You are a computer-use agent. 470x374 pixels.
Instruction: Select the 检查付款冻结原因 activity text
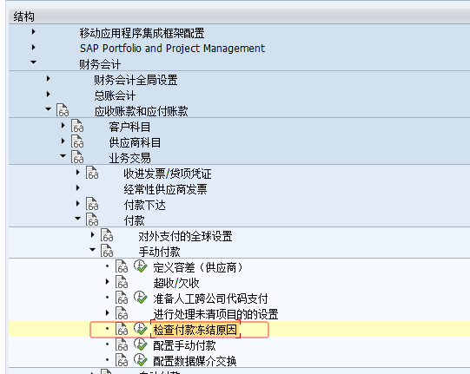click(195, 330)
